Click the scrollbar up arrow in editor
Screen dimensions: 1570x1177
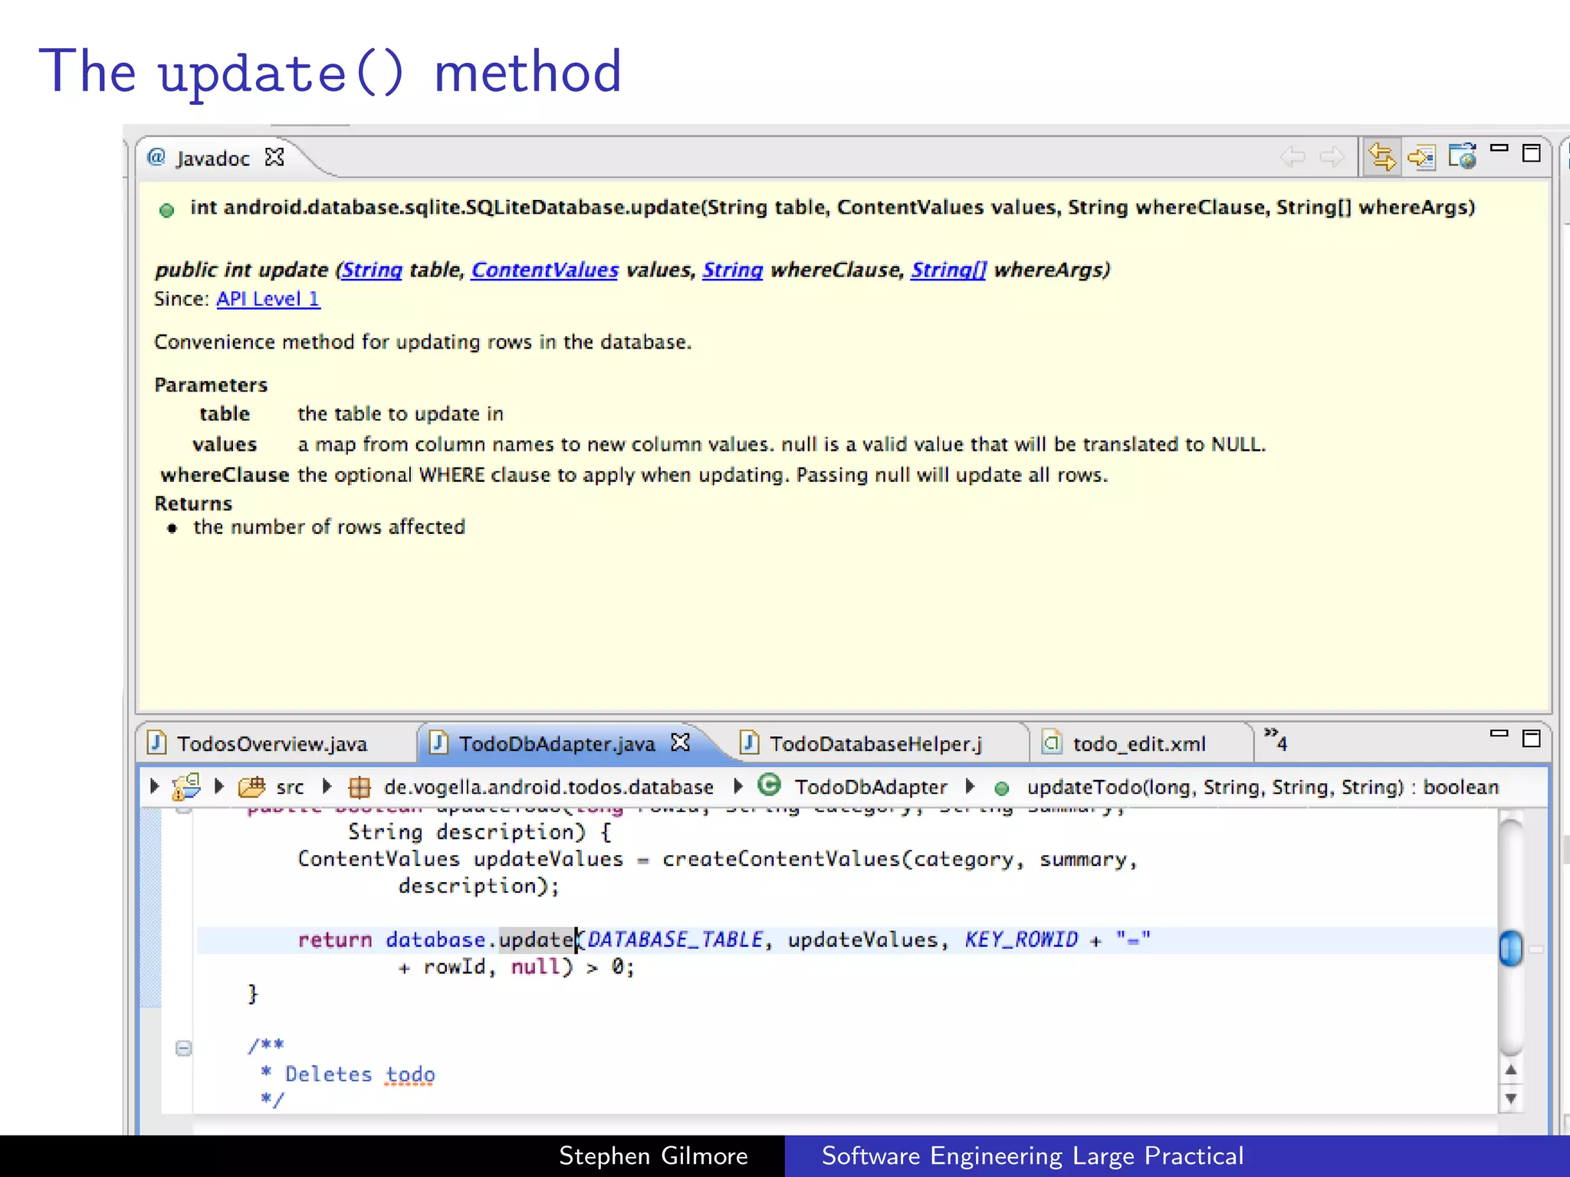[1511, 1070]
